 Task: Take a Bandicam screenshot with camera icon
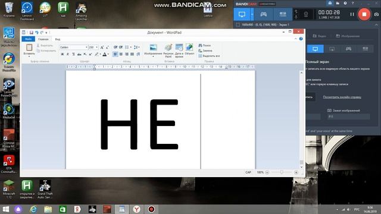[x=376, y=14]
